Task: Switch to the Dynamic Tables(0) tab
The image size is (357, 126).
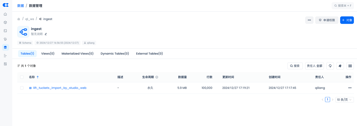Action: point(115,54)
